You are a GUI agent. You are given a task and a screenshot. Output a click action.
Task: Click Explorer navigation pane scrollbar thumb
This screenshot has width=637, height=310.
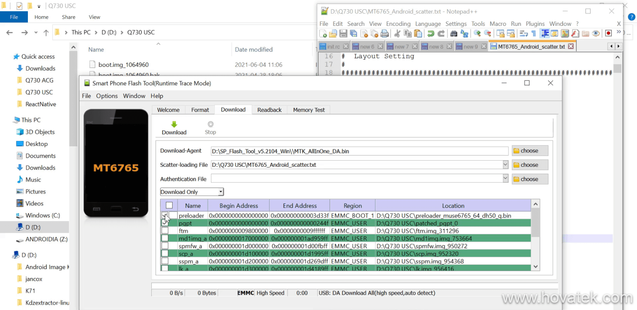coord(73,99)
